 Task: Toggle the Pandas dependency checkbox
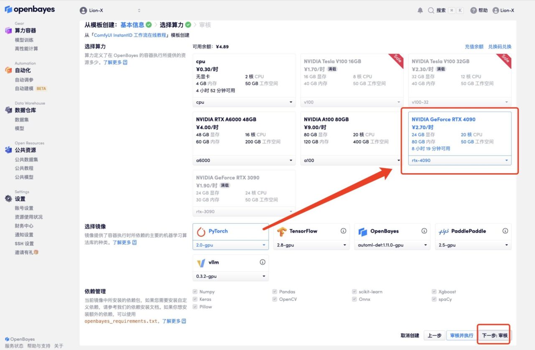click(275, 292)
